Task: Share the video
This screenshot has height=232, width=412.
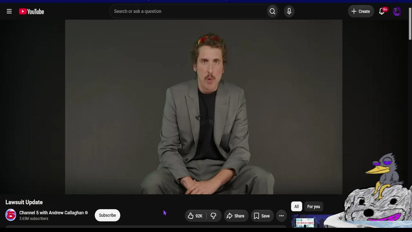Action: pos(236,216)
